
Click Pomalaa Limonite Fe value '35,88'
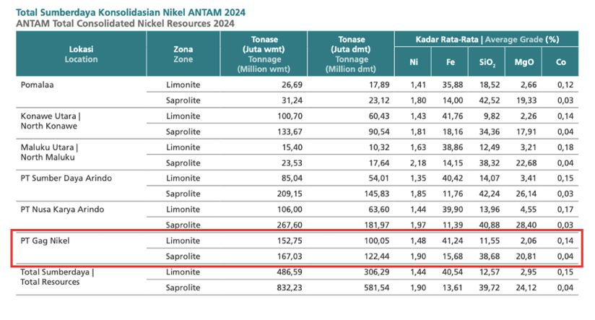point(453,85)
